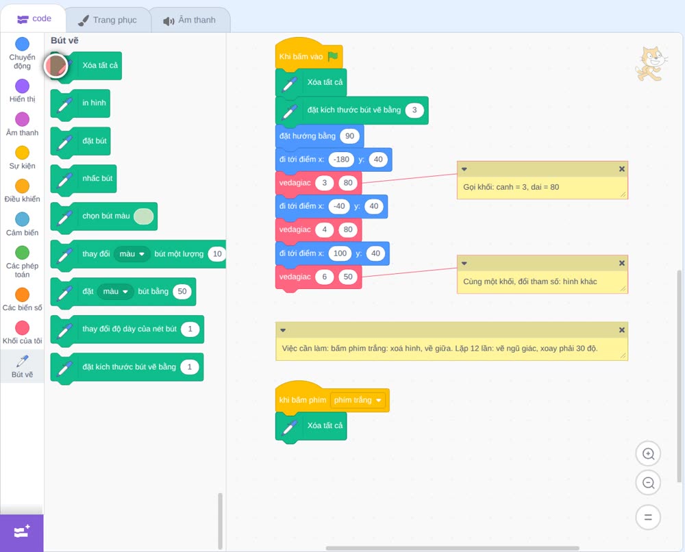Click the 'in hình' stamp block
Image resolution: width=685 pixels, height=552 pixels.
tap(80, 103)
